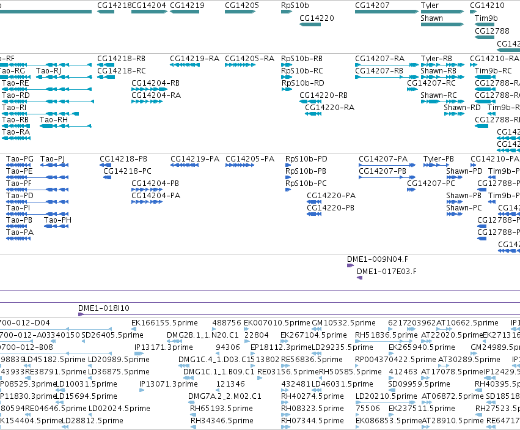Open the Tao-PA protein label

click(x=20, y=232)
